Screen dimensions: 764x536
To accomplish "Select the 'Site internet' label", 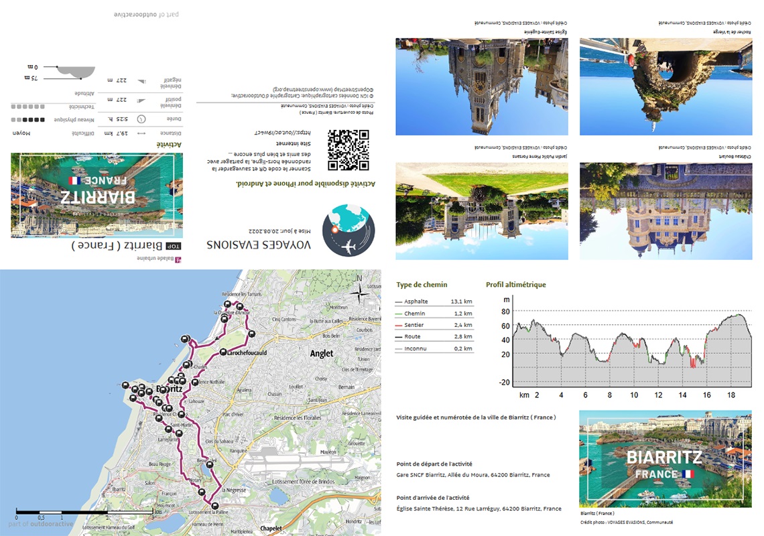I will coord(294,143).
